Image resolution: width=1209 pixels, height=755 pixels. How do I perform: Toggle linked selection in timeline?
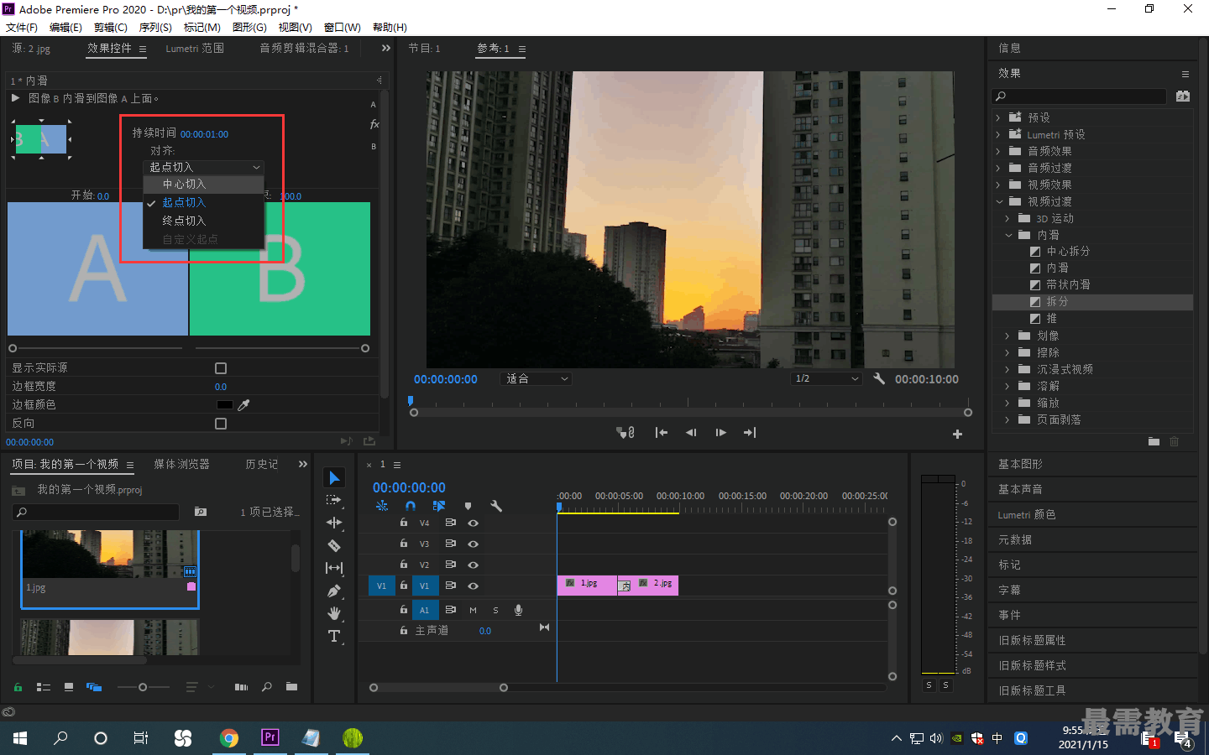(x=438, y=506)
